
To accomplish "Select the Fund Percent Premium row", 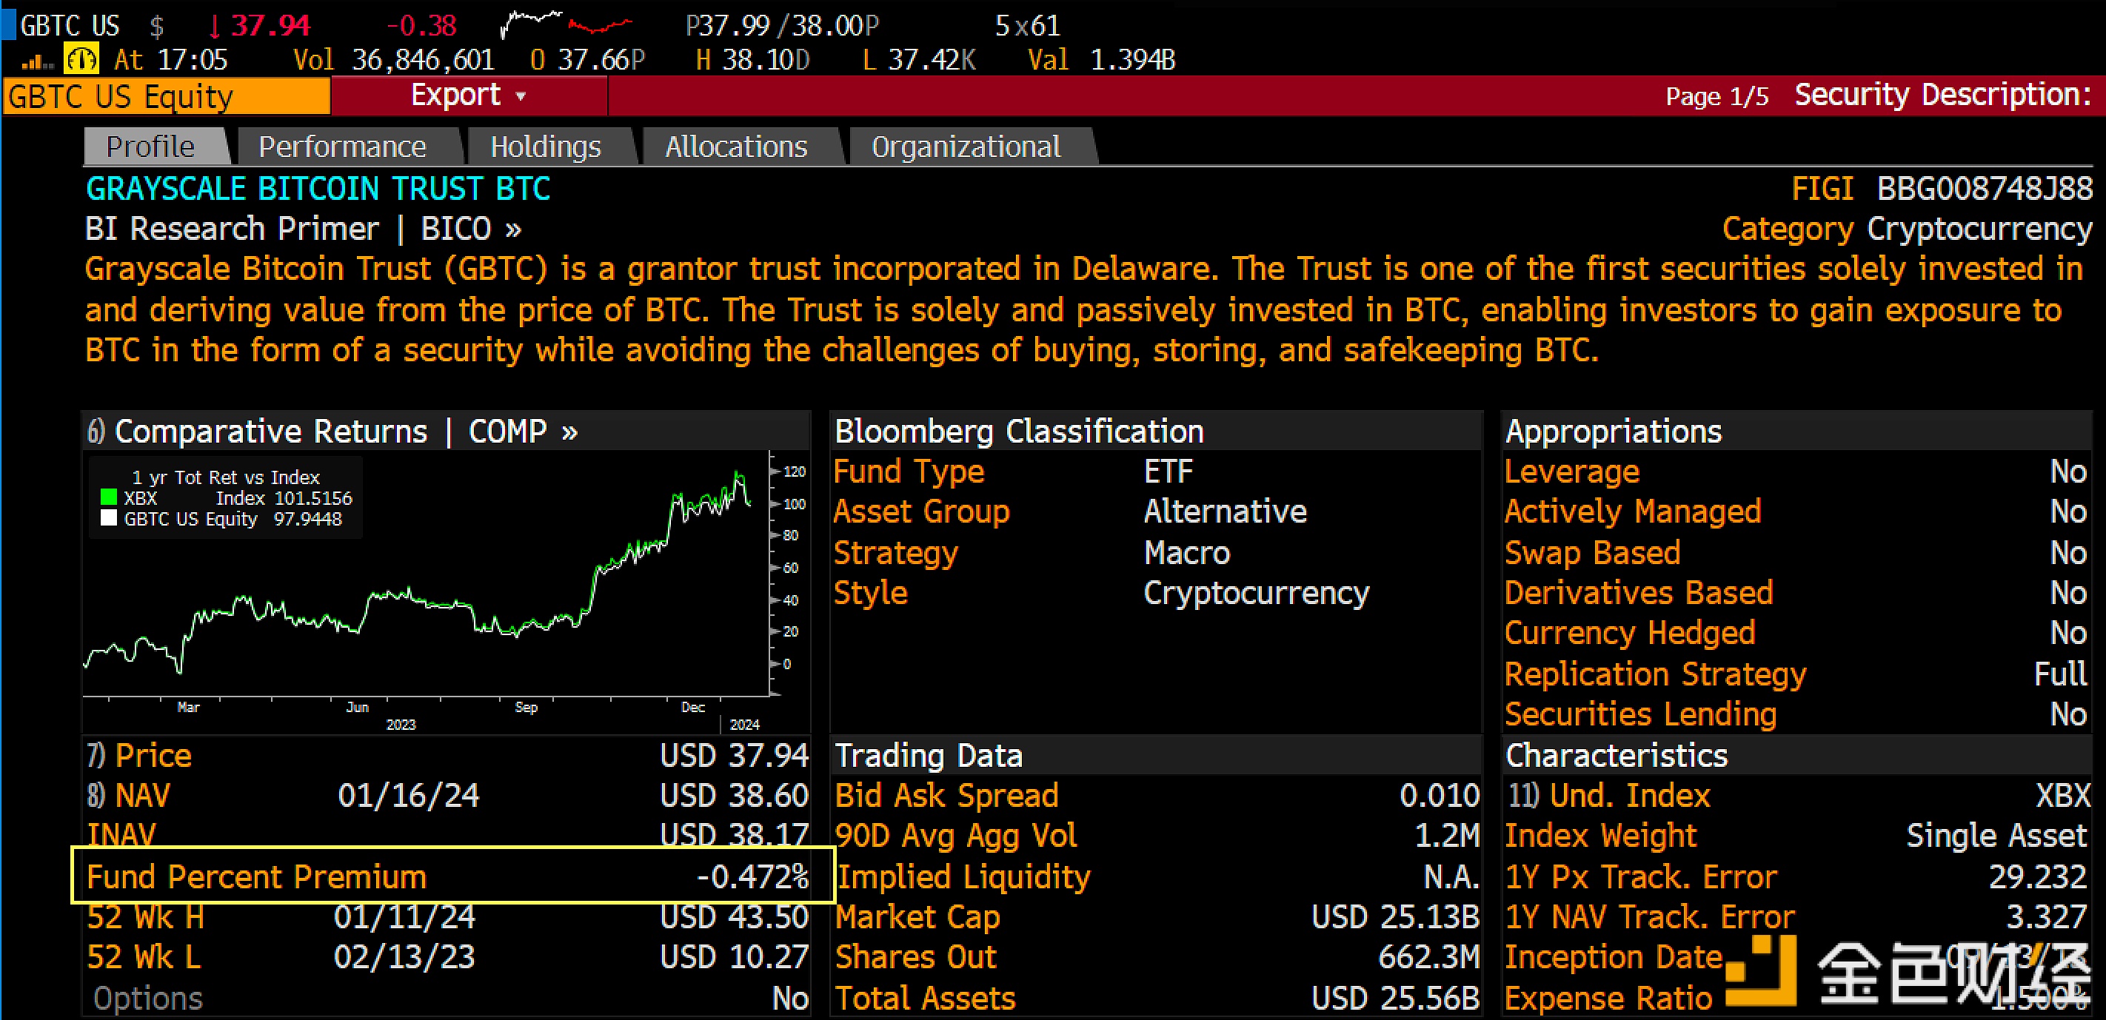I will click(x=453, y=876).
